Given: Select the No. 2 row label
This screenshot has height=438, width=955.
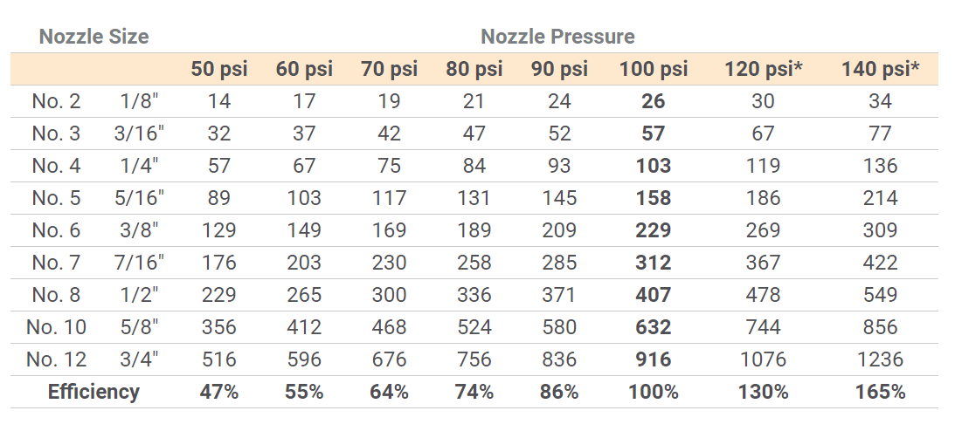Looking at the screenshot, I should tap(56, 101).
